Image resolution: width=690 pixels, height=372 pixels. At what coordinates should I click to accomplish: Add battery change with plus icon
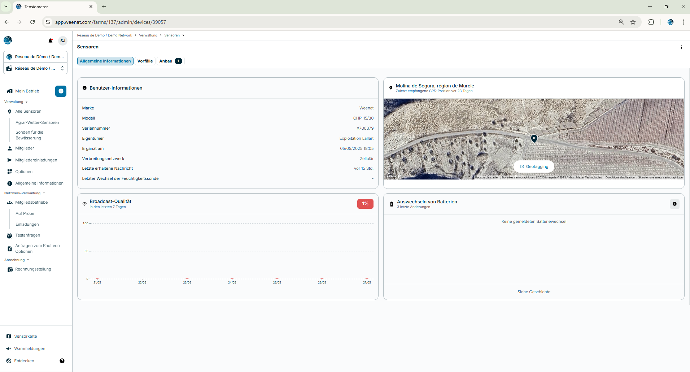(x=674, y=204)
